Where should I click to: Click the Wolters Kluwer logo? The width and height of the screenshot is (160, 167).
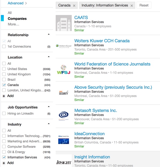64,46
